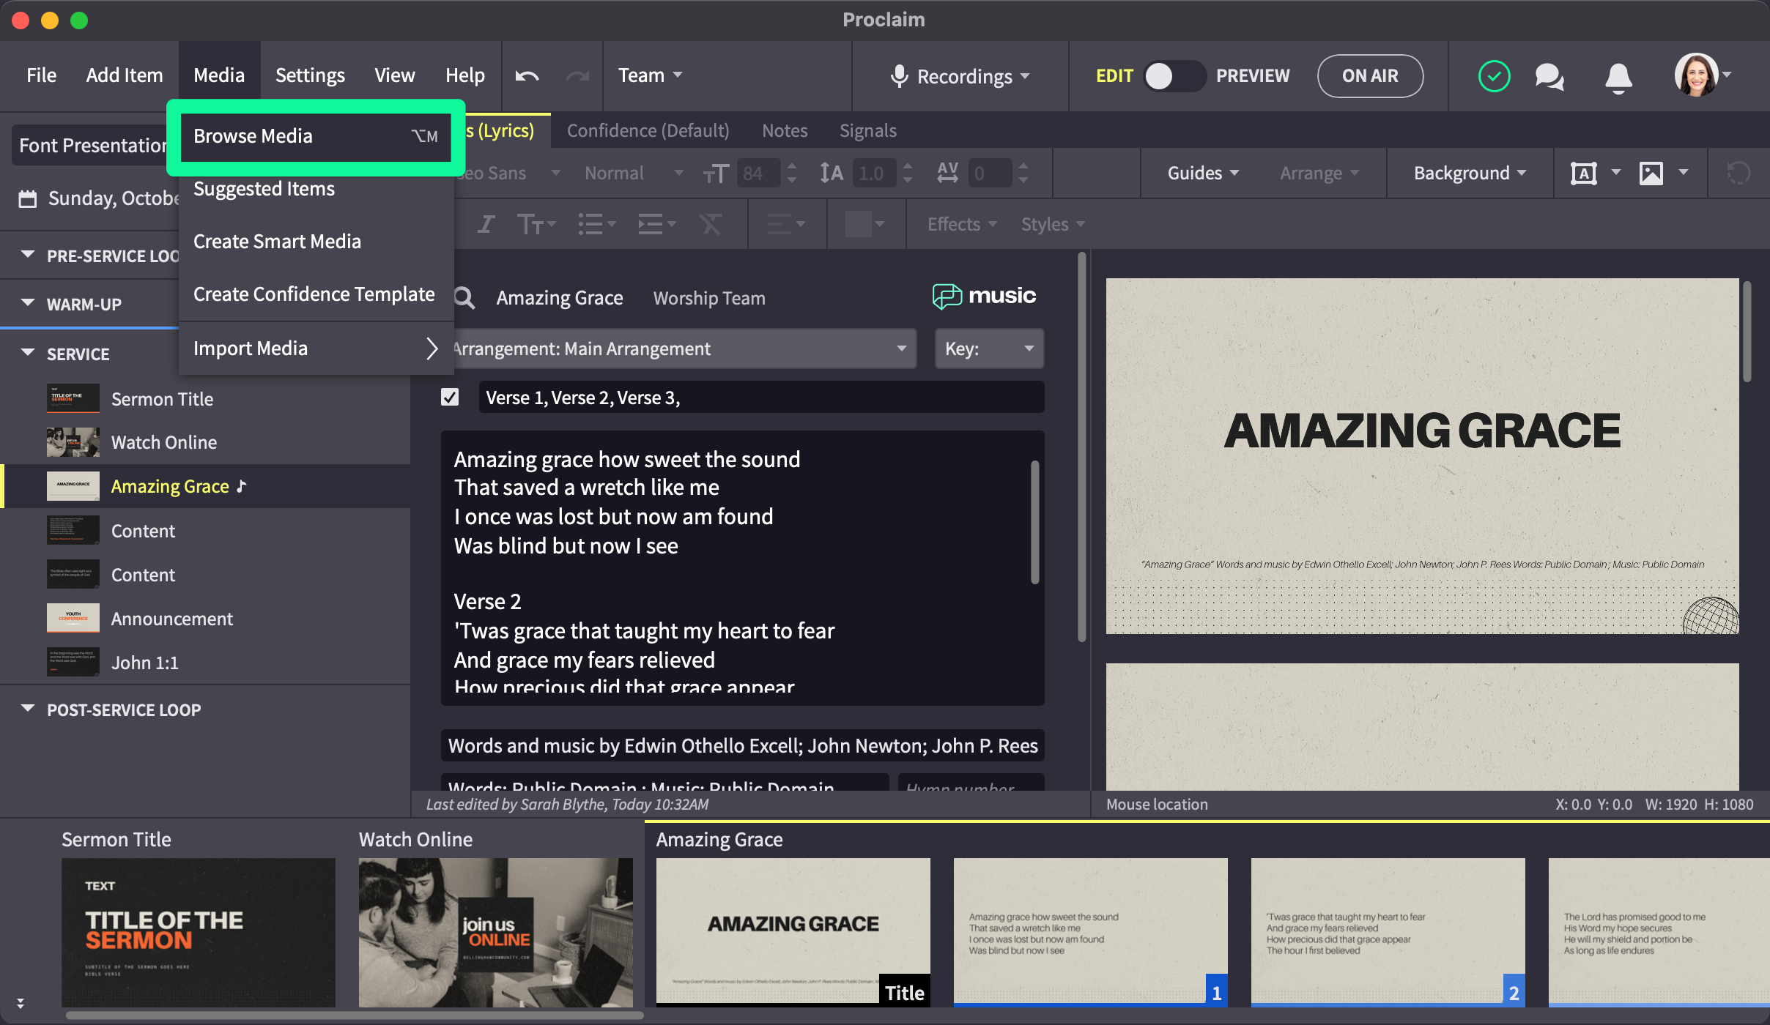Toggle the Edit/Preview switch
The height and width of the screenshot is (1025, 1770).
[1174, 76]
